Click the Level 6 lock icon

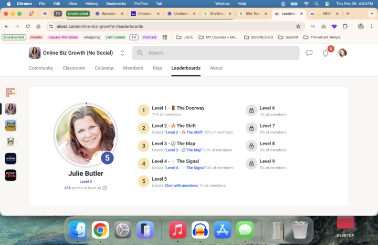[251, 110]
